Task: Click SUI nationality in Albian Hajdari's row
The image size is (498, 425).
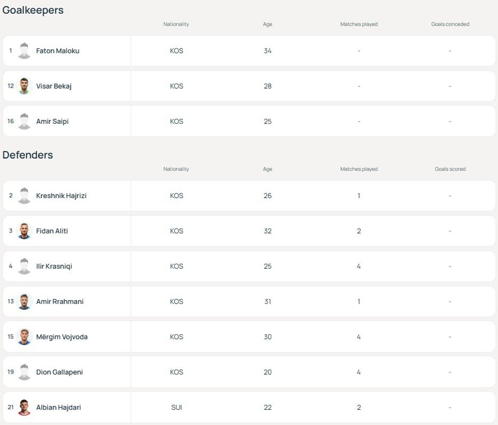Action: point(176,408)
